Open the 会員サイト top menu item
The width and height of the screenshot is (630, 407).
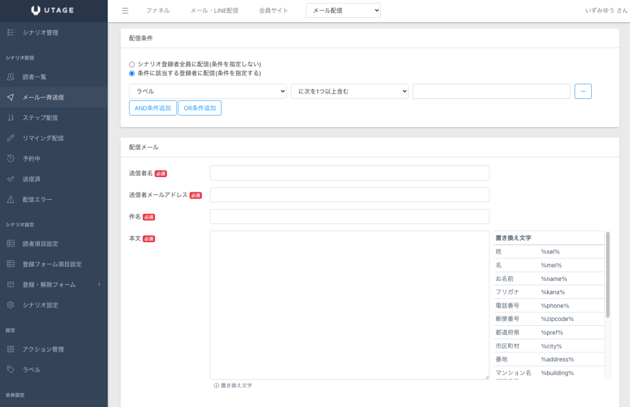[x=274, y=10]
